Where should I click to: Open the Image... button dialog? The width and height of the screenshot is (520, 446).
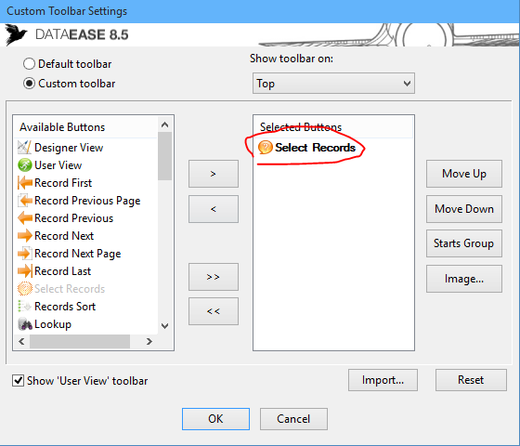tap(464, 279)
